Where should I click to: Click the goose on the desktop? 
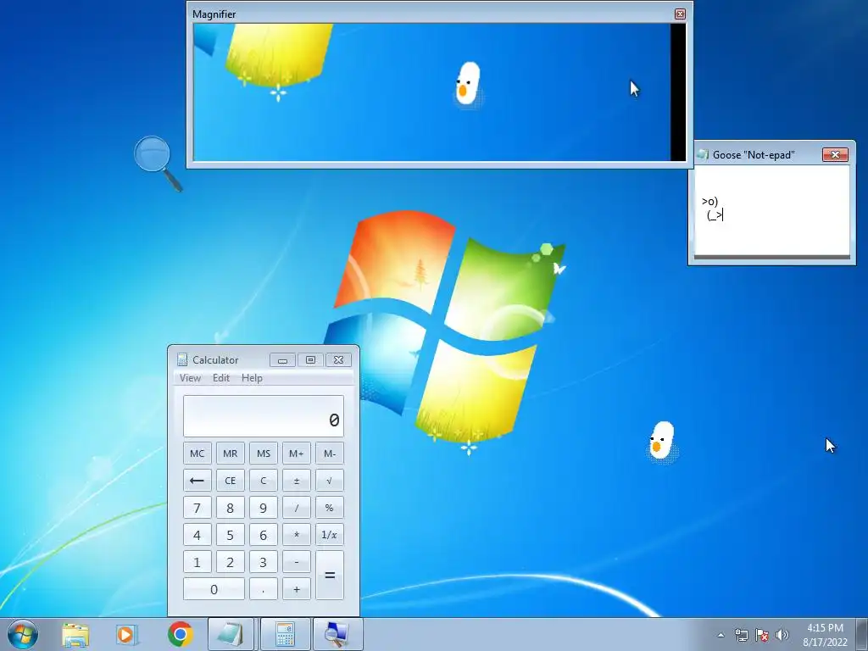point(662,441)
